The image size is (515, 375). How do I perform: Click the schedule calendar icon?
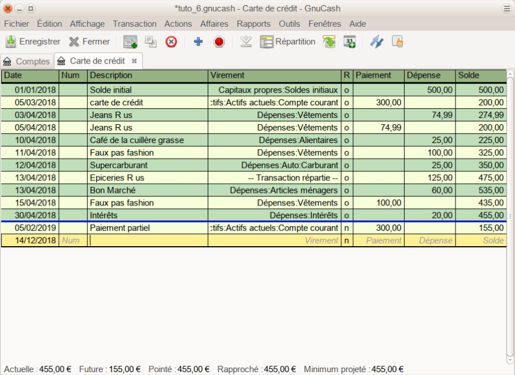pos(349,42)
